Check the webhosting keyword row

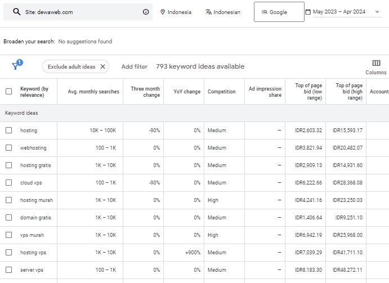8,148
